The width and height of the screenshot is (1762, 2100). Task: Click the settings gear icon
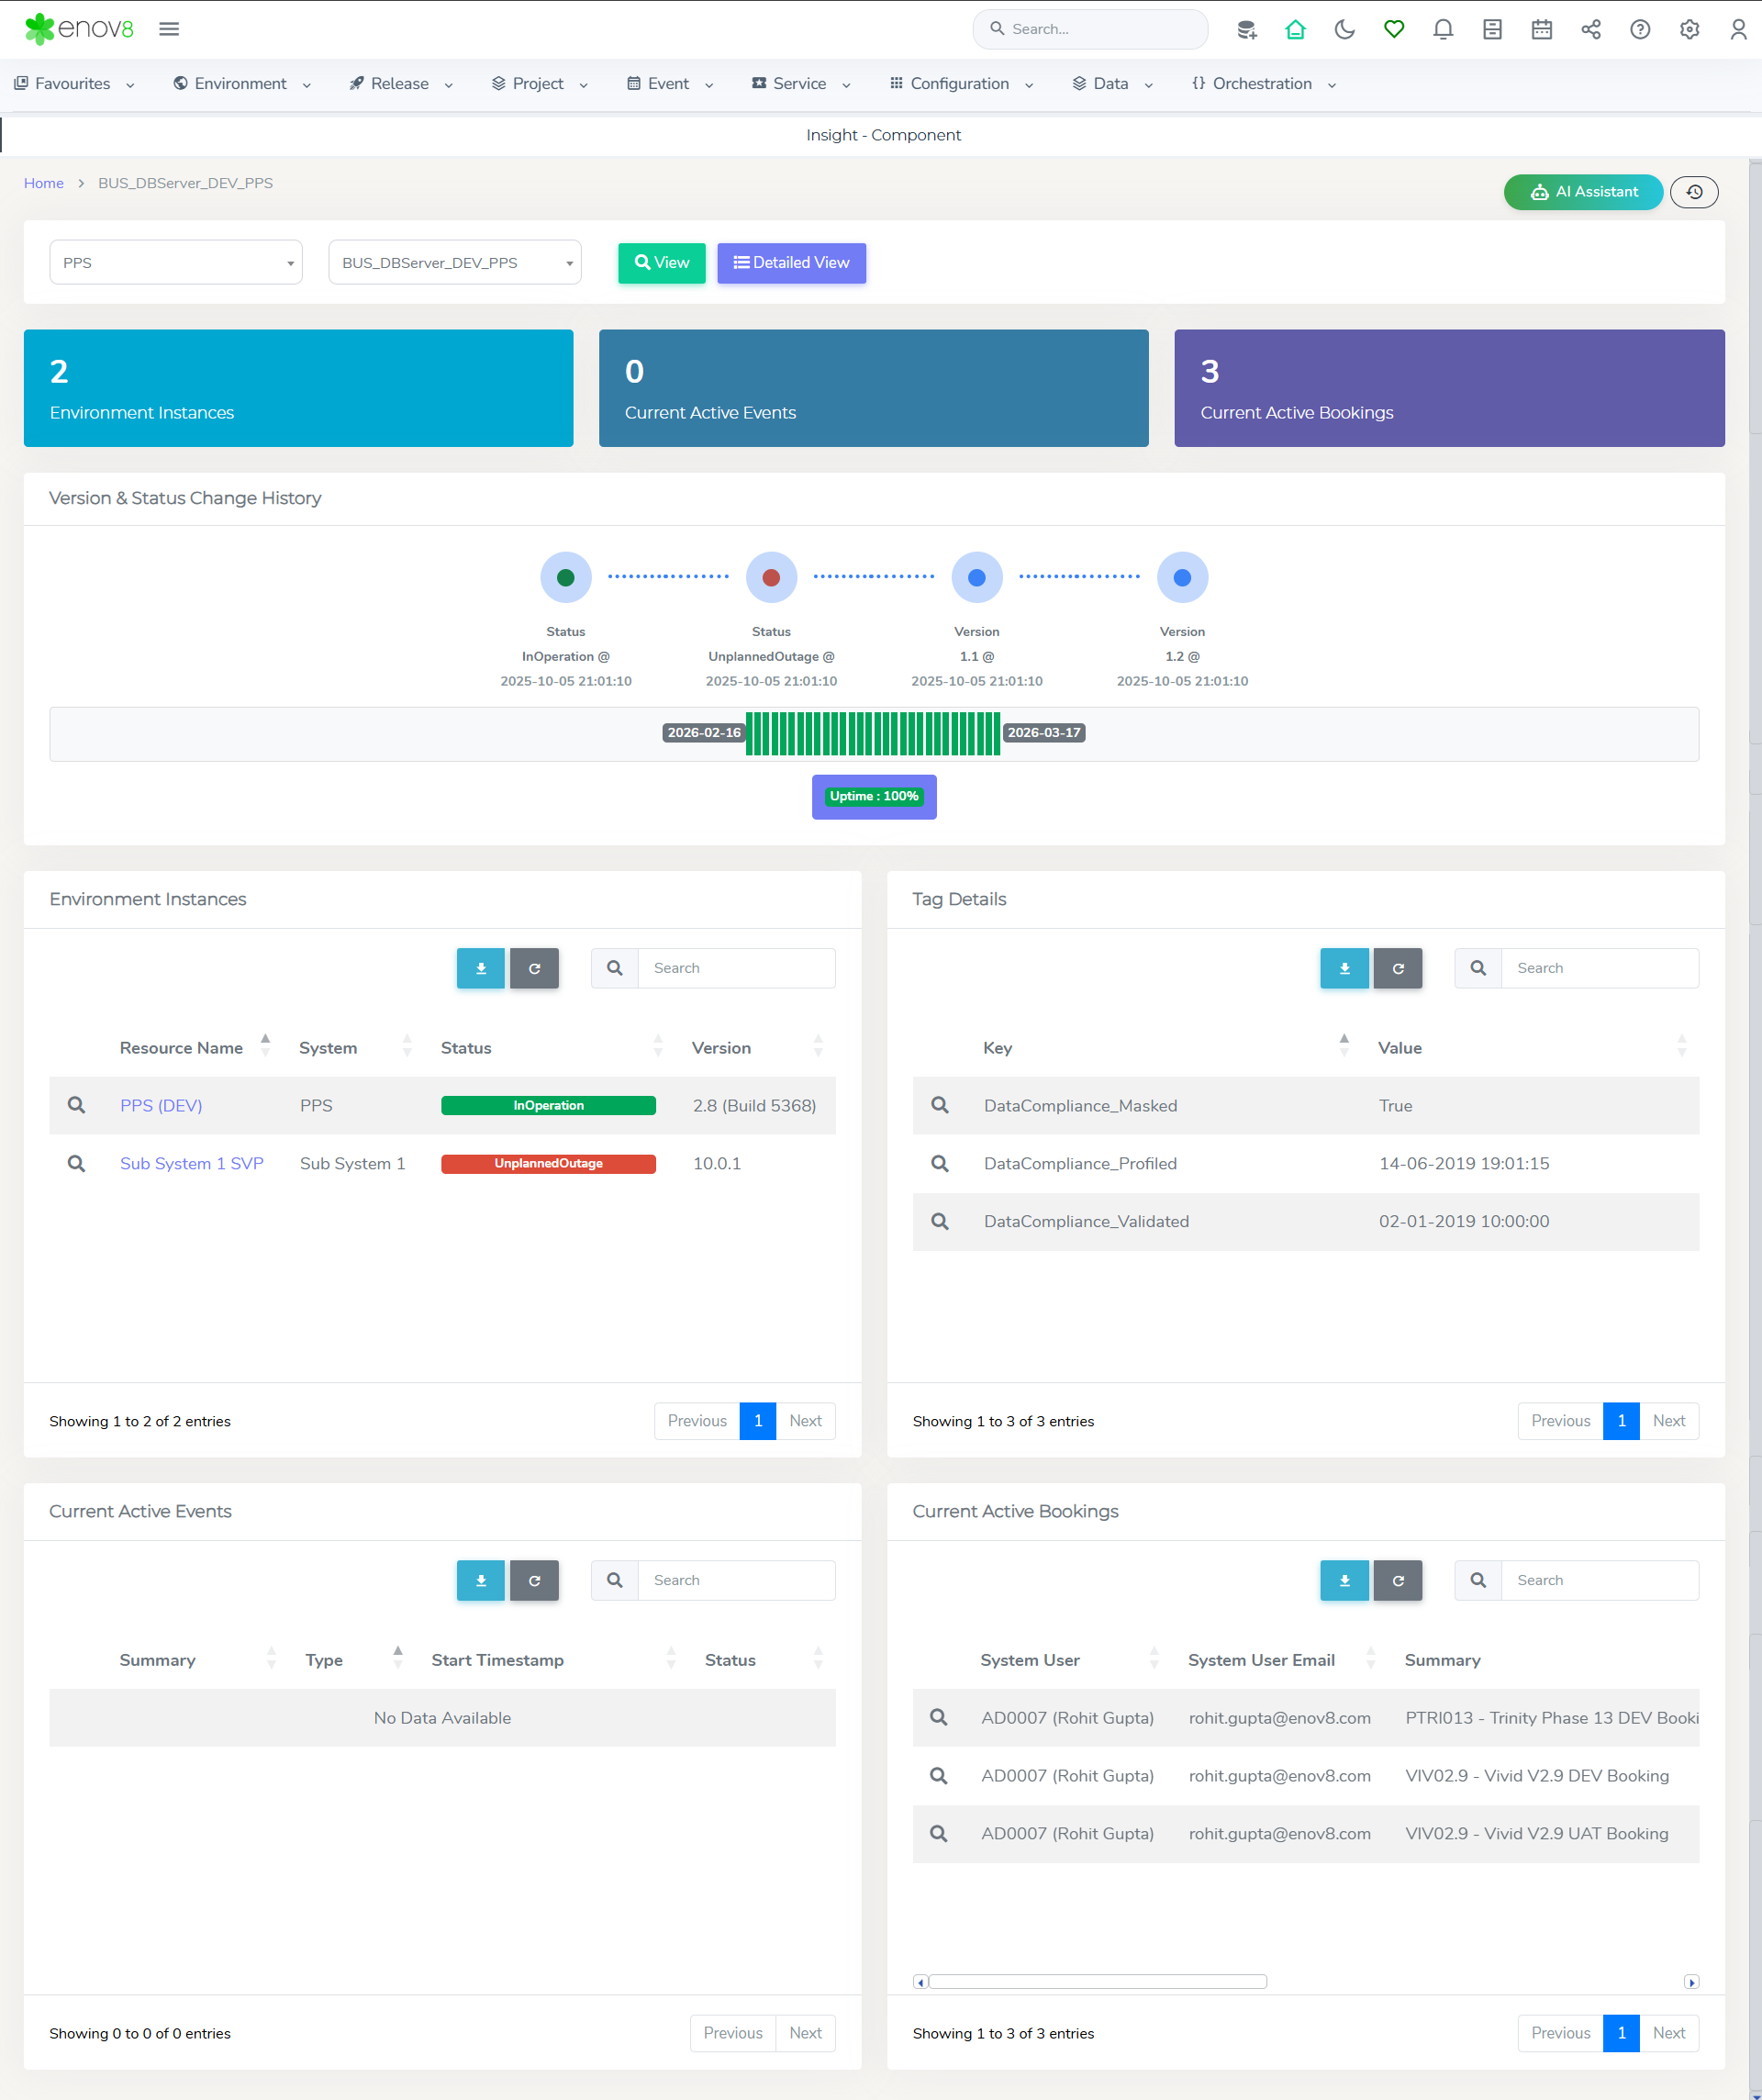coord(1689,29)
